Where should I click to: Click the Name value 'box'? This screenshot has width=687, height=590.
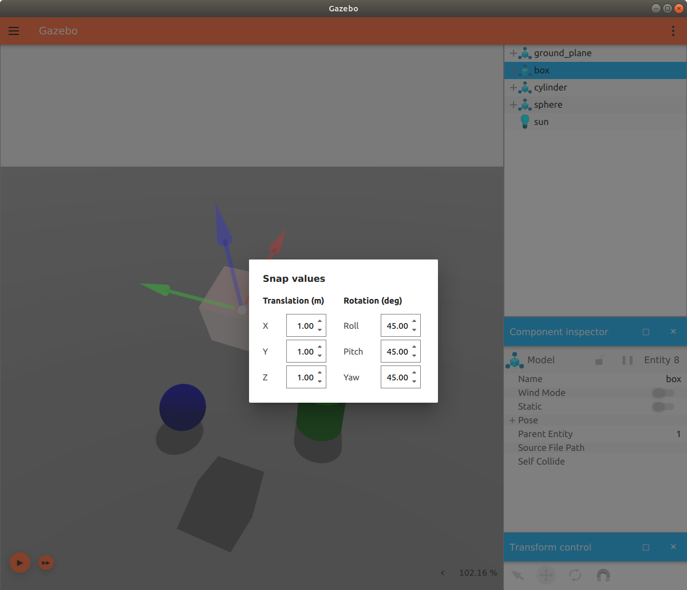pyautogui.click(x=673, y=379)
